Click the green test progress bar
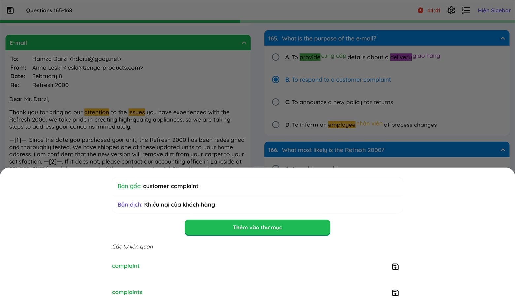This screenshot has height=307, width=515. coord(120,22)
